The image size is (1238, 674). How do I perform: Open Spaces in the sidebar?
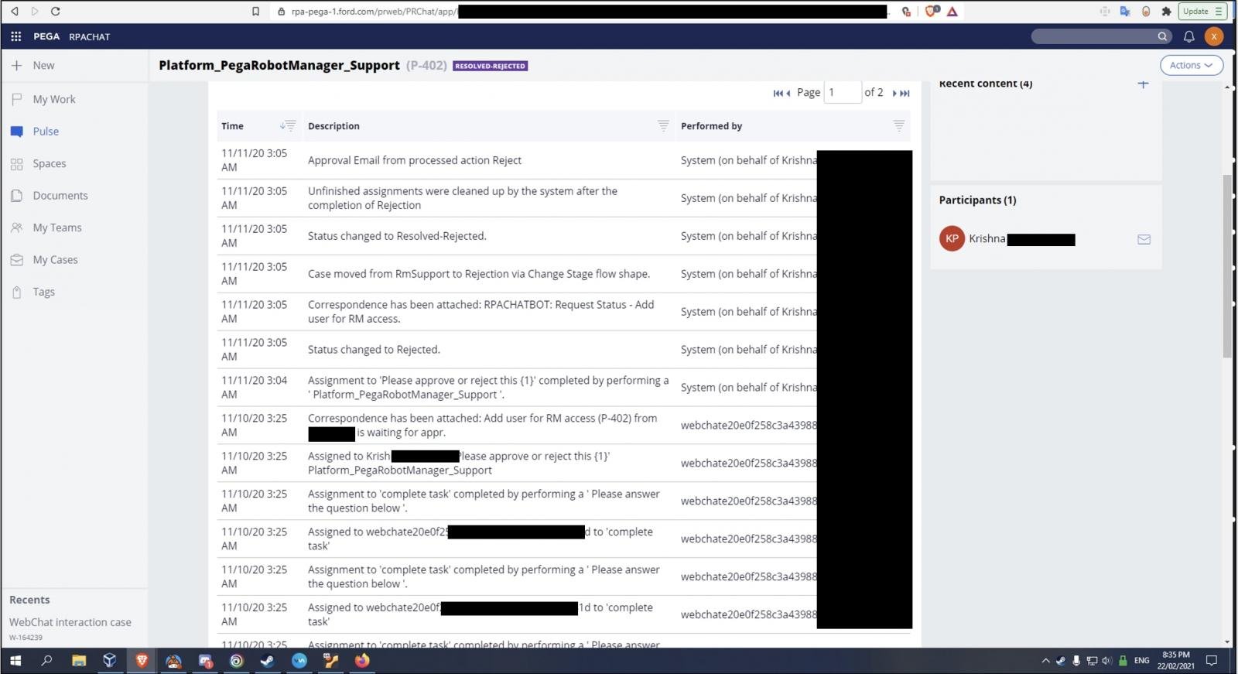(74, 163)
